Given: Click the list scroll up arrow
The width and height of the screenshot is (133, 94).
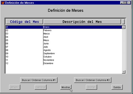Looking at the screenshot, I should 124,27.
